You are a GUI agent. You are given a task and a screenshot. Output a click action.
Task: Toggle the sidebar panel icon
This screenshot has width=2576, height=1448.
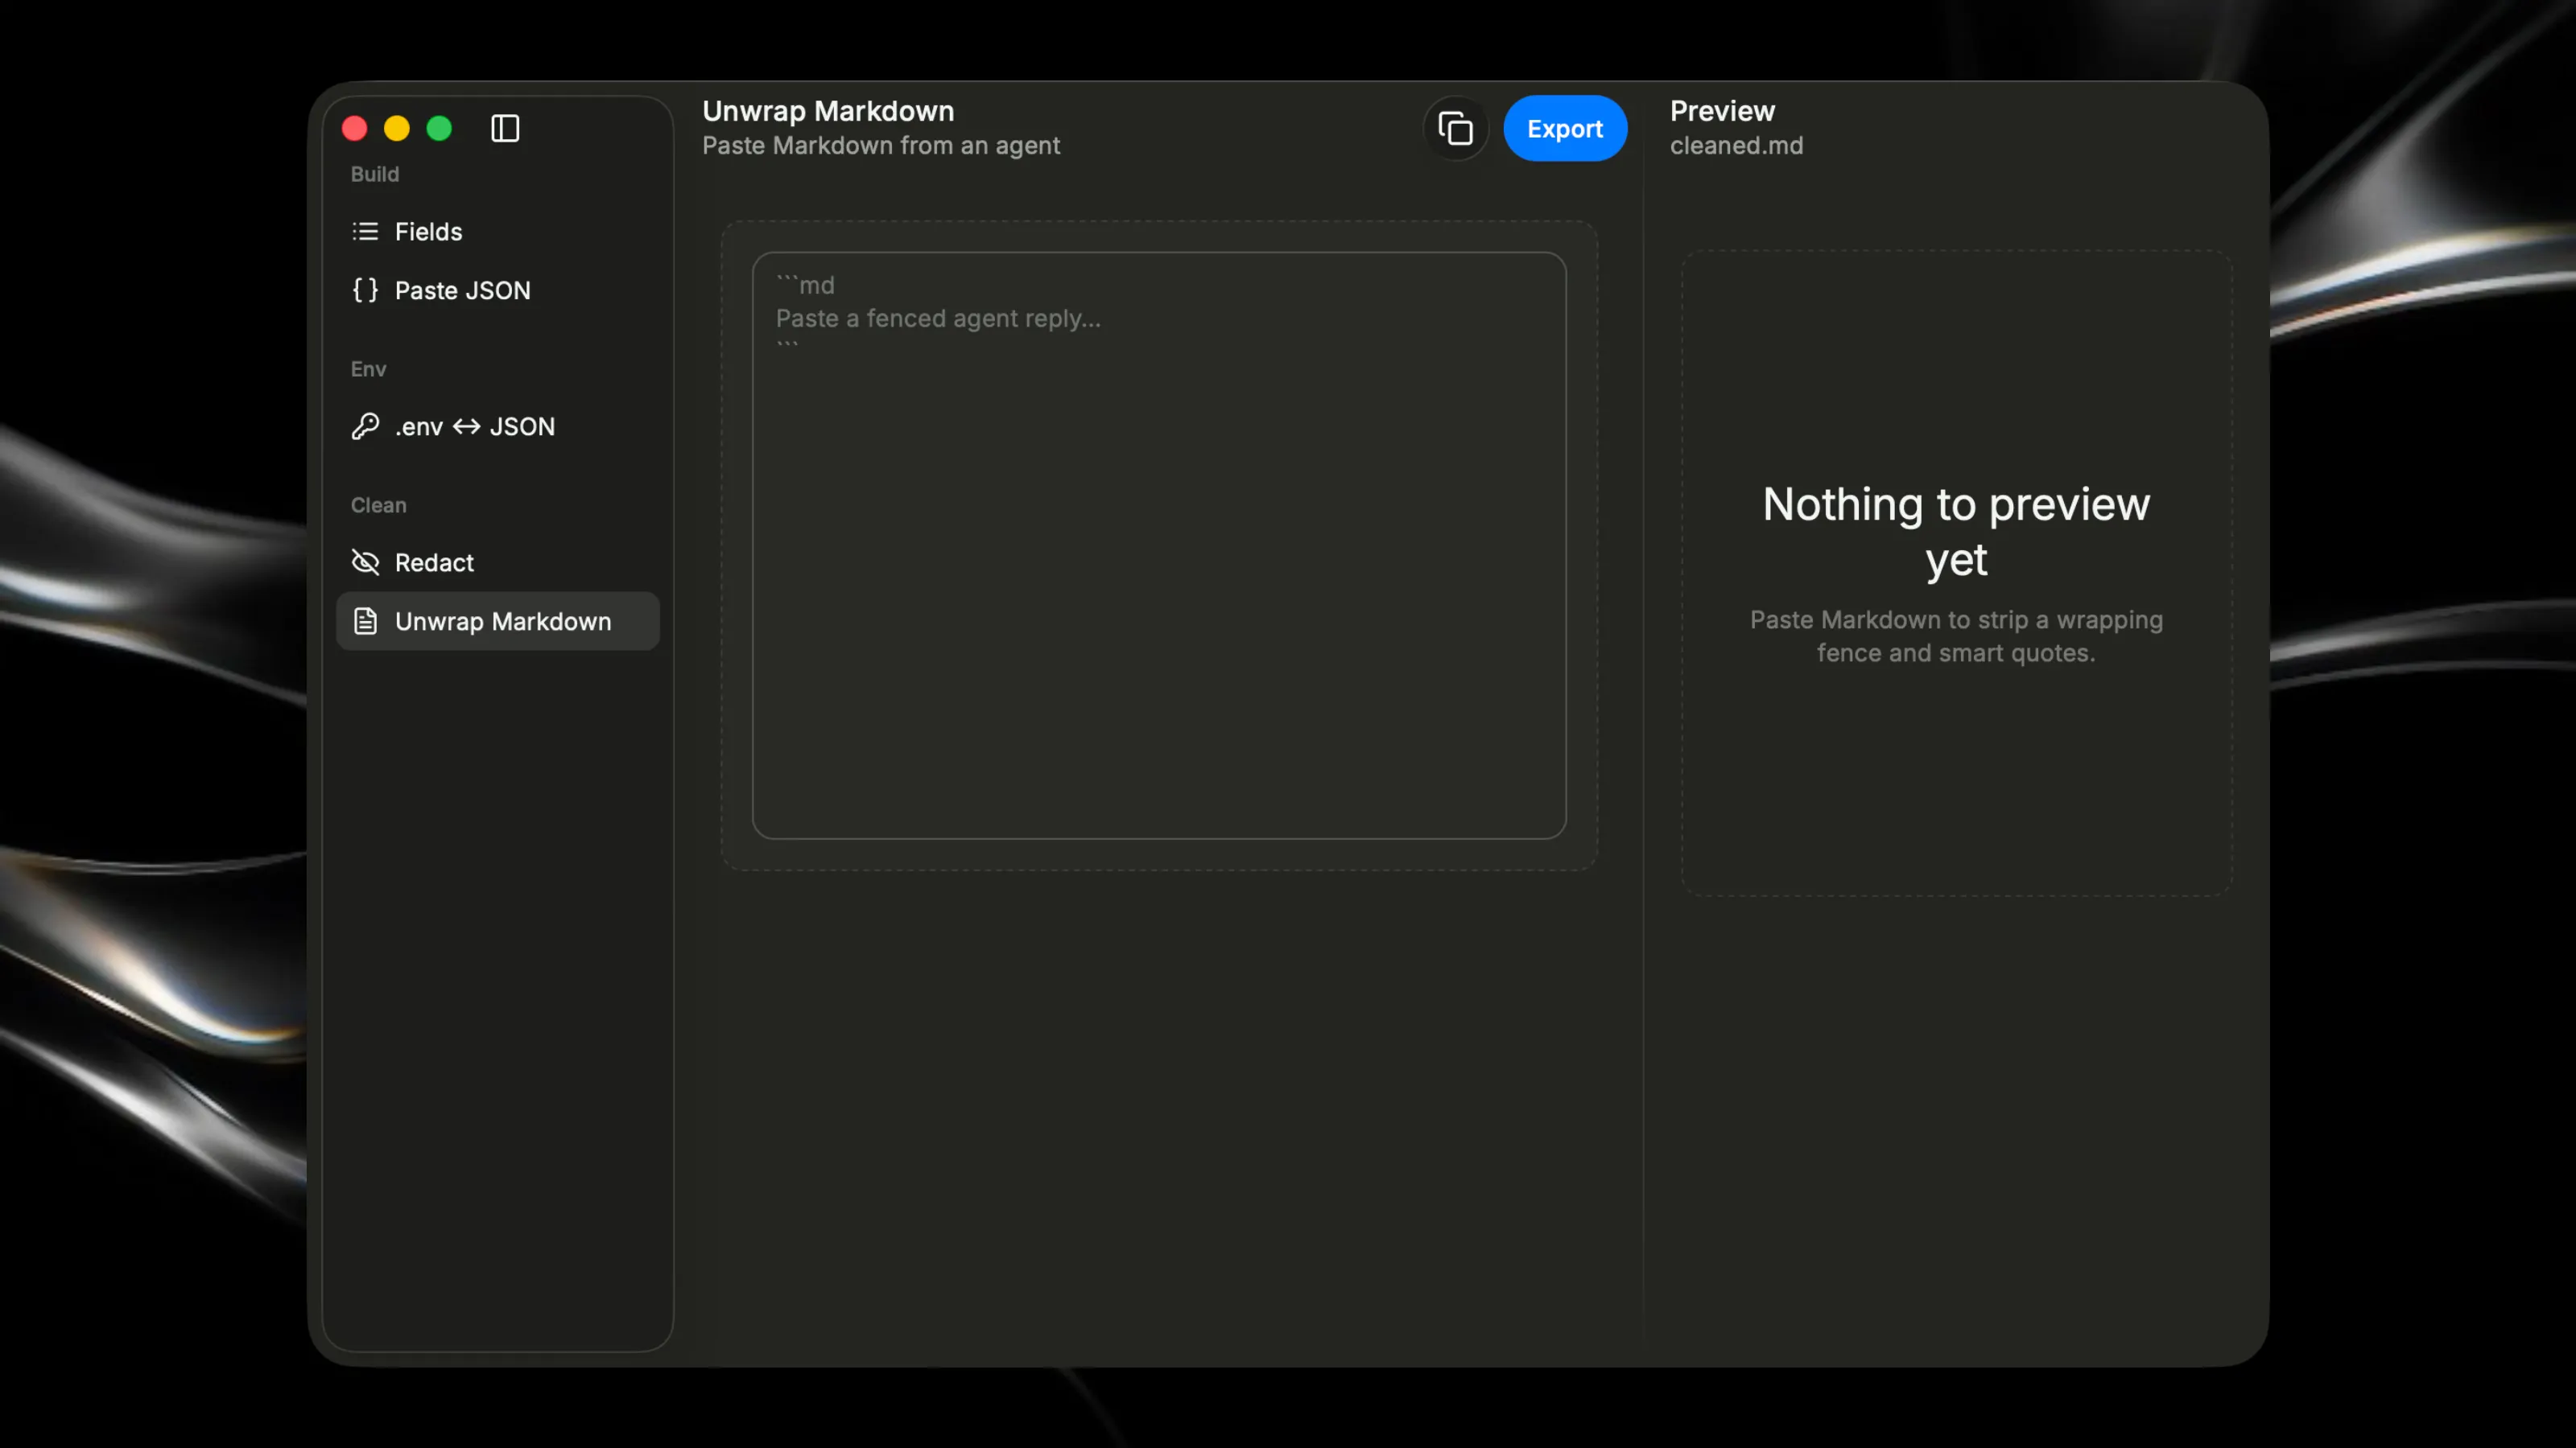(x=505, y=128)
